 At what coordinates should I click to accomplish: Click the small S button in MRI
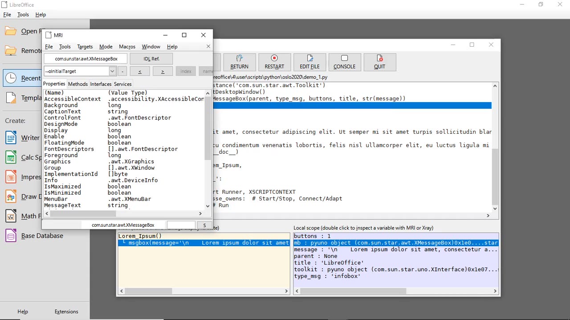(204, 225)
